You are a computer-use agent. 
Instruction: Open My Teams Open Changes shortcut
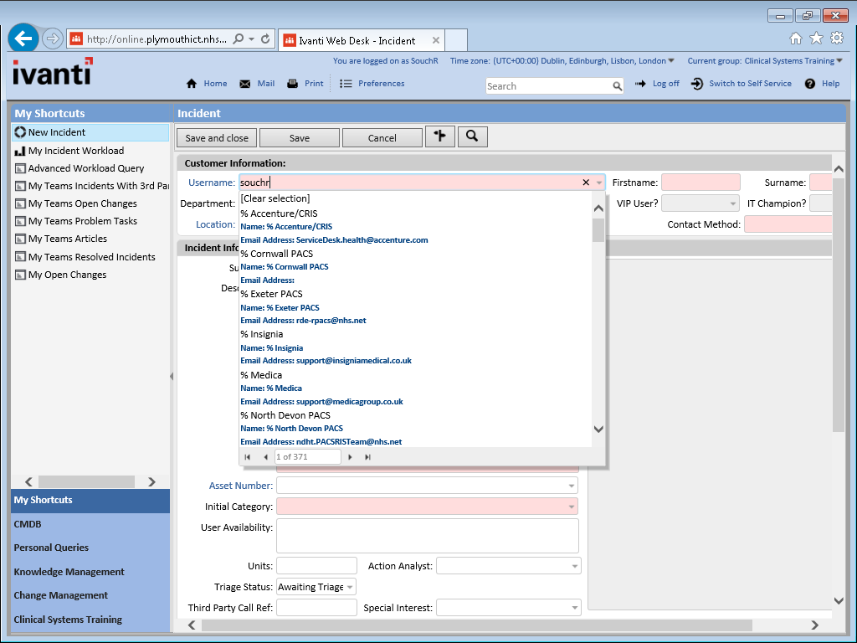(83, 203)
